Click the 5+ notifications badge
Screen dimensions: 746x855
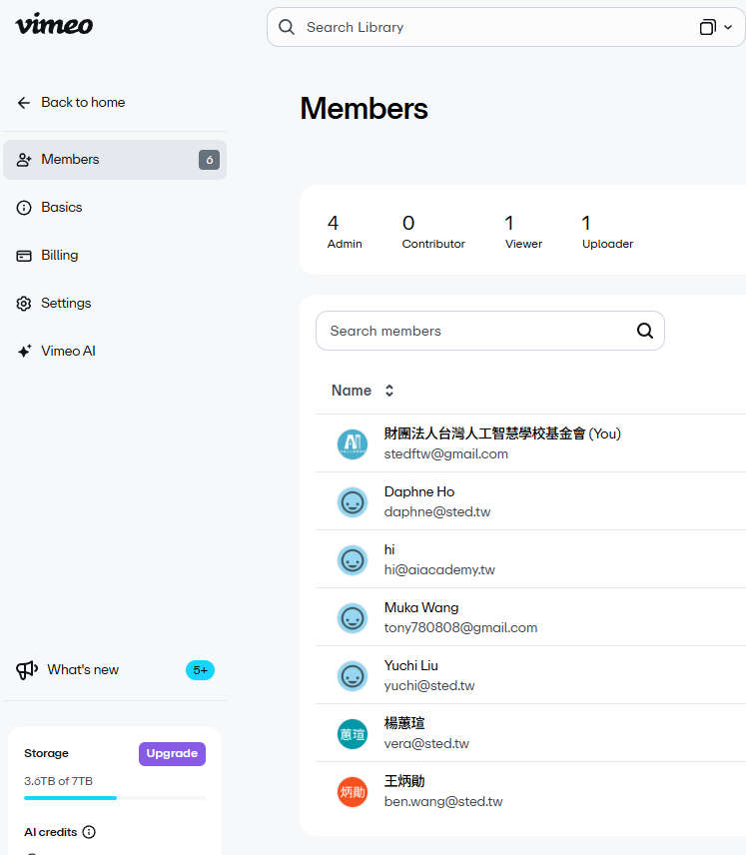click(200, 670)
